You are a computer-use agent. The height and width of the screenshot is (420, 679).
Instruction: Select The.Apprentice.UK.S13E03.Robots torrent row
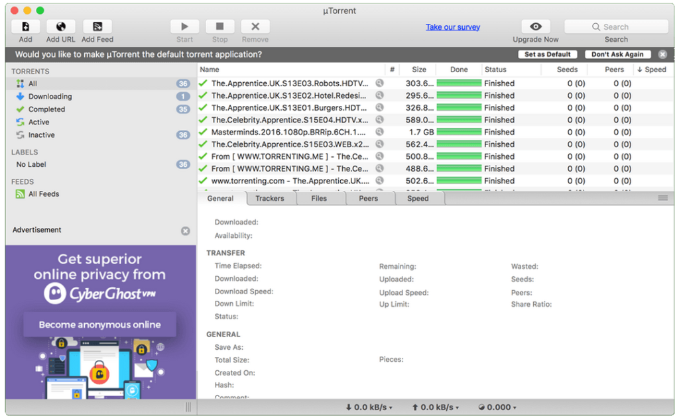[435, 83]
